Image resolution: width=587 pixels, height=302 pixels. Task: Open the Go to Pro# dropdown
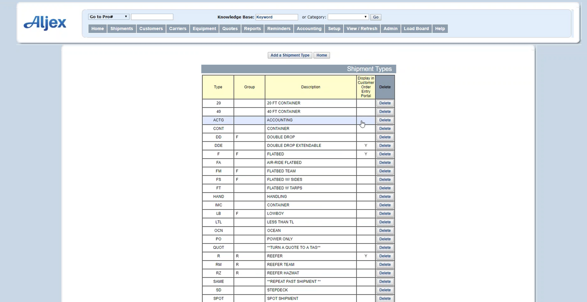click(x=109, y=17)
